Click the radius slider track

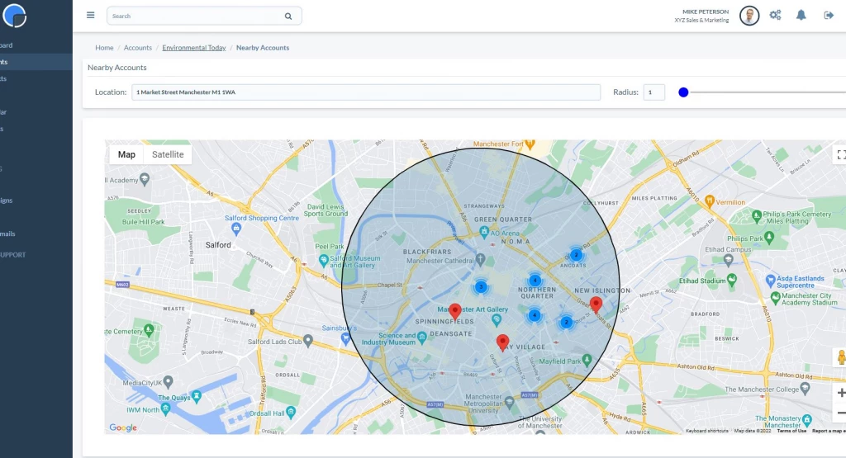click(x=766, y=92)
